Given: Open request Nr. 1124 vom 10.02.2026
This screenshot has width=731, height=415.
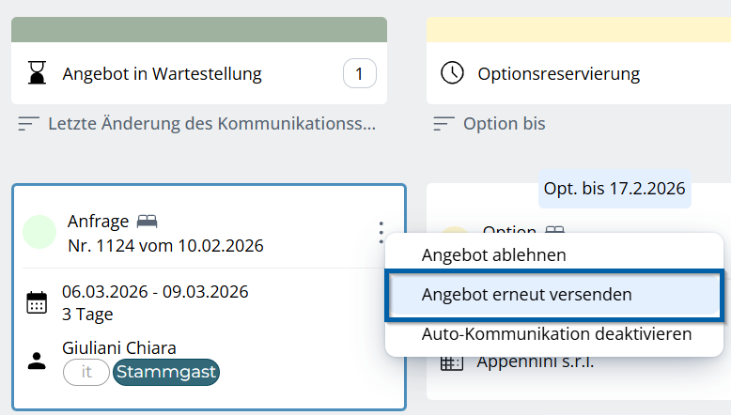Looking at the screenshot, I should click(x=165, y=246).
